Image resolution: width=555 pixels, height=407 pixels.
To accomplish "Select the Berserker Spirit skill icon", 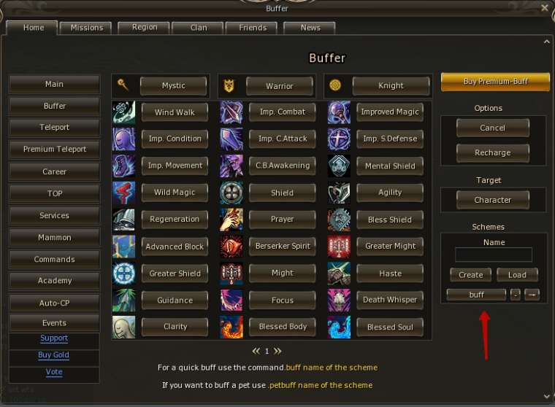I will click(x=231, y=247).
